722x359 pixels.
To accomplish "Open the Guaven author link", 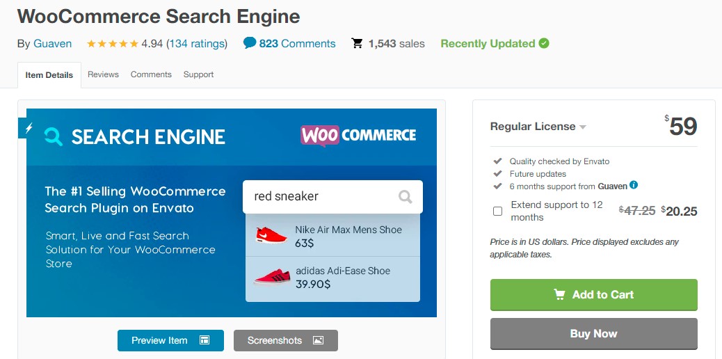I will point(53,44).
